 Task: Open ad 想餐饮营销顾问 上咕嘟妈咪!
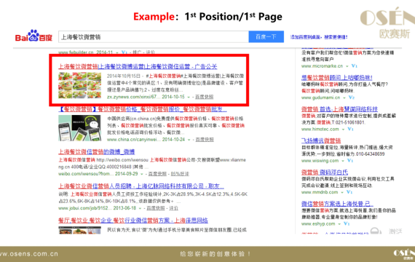[x=337, y=78]
